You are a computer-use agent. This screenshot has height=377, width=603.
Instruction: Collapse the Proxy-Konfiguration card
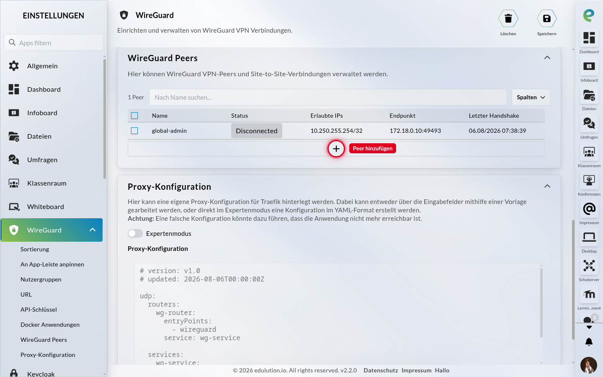(547, 186)
